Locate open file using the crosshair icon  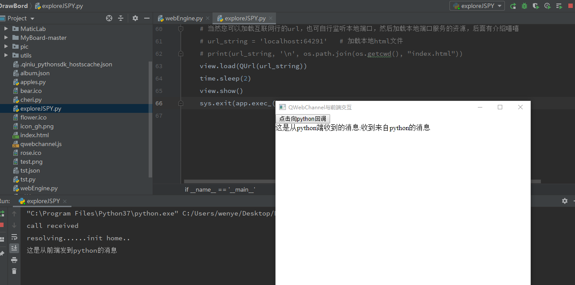109,18
